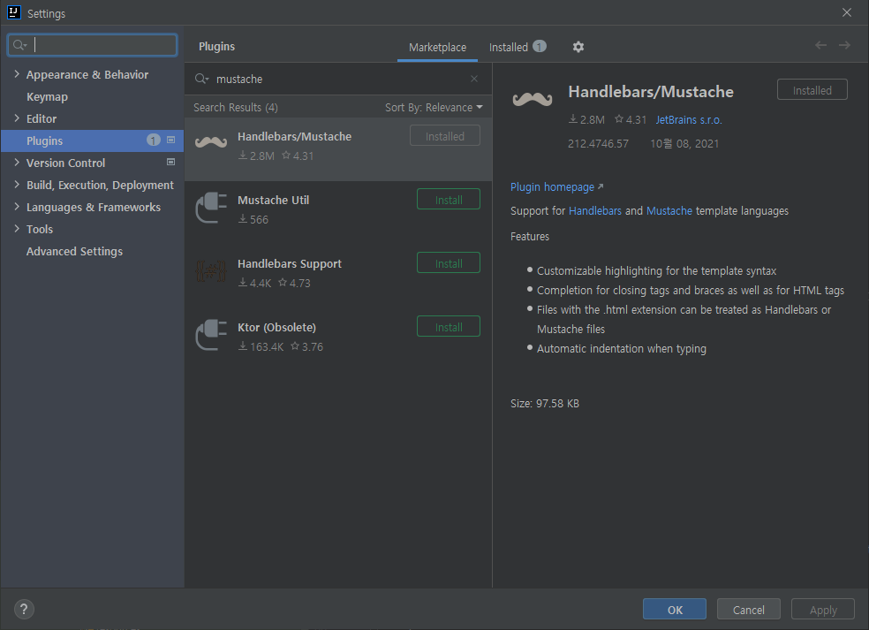869x630 pixels.
Task: Click the large mustache icon in details
Action: tap(532, 99)
